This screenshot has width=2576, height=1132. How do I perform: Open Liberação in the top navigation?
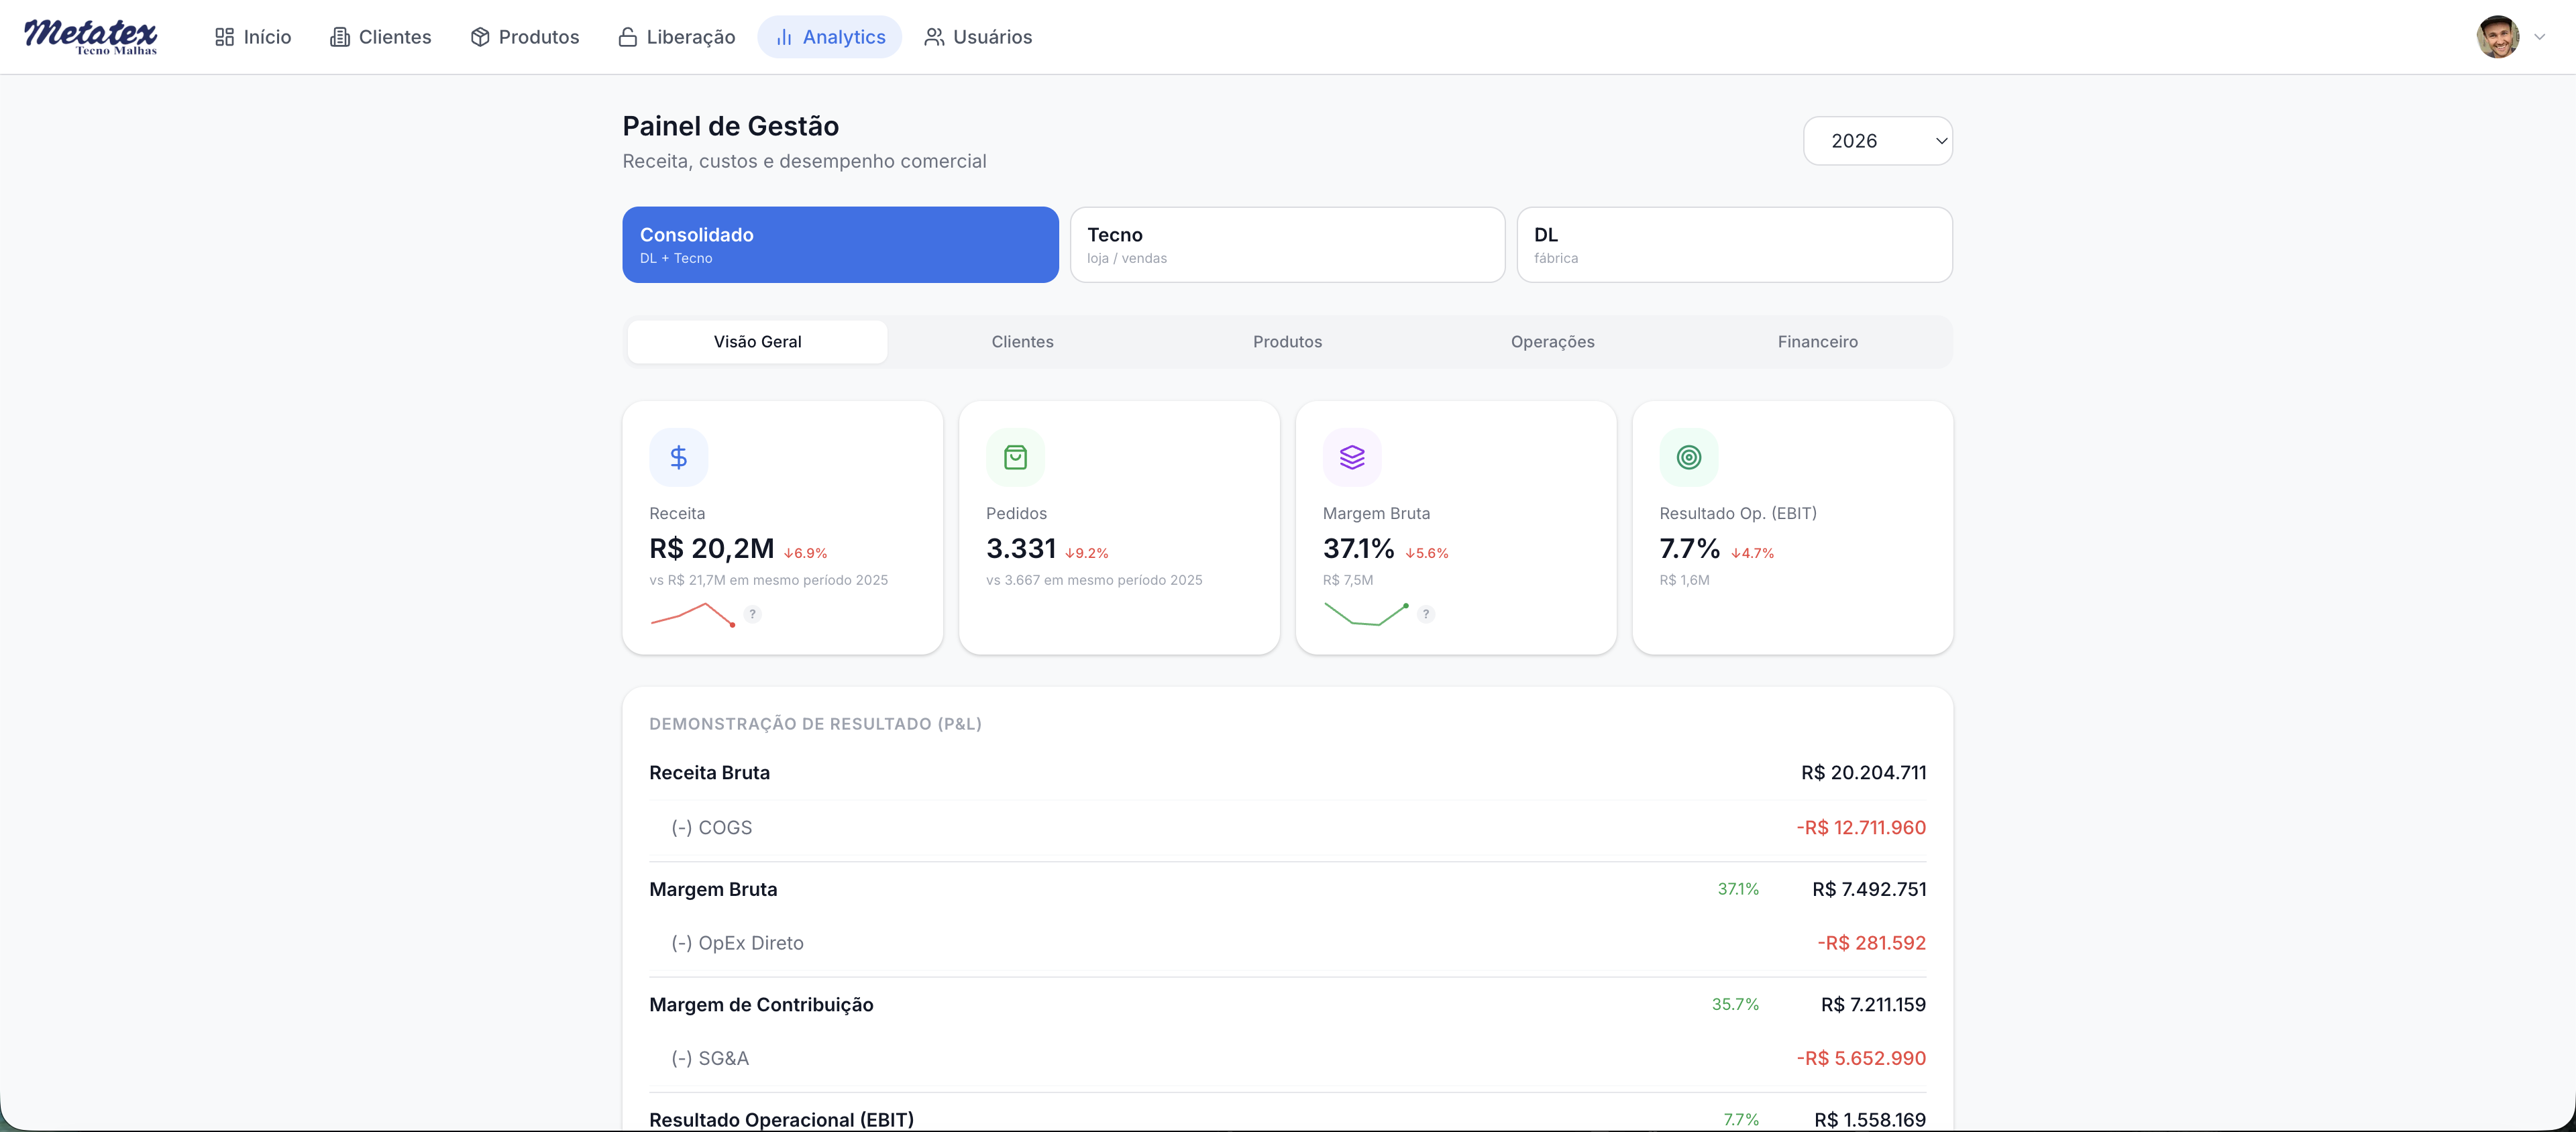[x=677, y=37]
